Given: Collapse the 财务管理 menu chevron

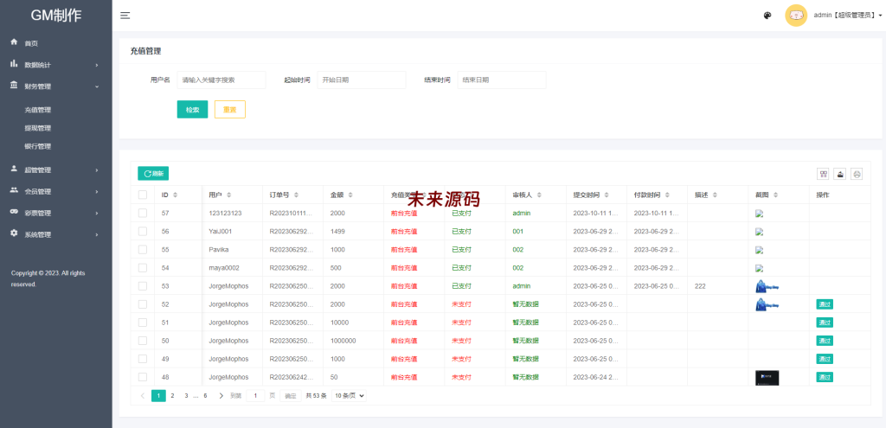Looking at the screenshot, I should click(97, 86).
